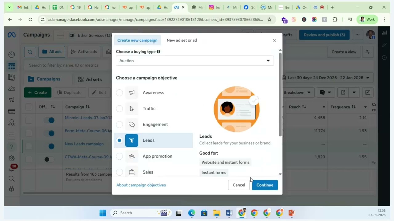Click the Sales shopping bag icon
394x221 pixels.
(132, 172)
